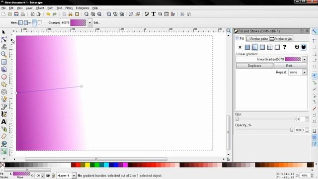Click the Duplicate gradient button
The height and width of the screenshot is (179, 318).
coord(254,66)
